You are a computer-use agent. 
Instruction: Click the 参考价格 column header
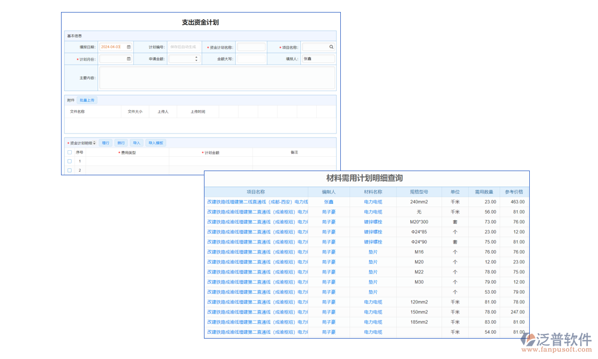(x=513, y=192)
